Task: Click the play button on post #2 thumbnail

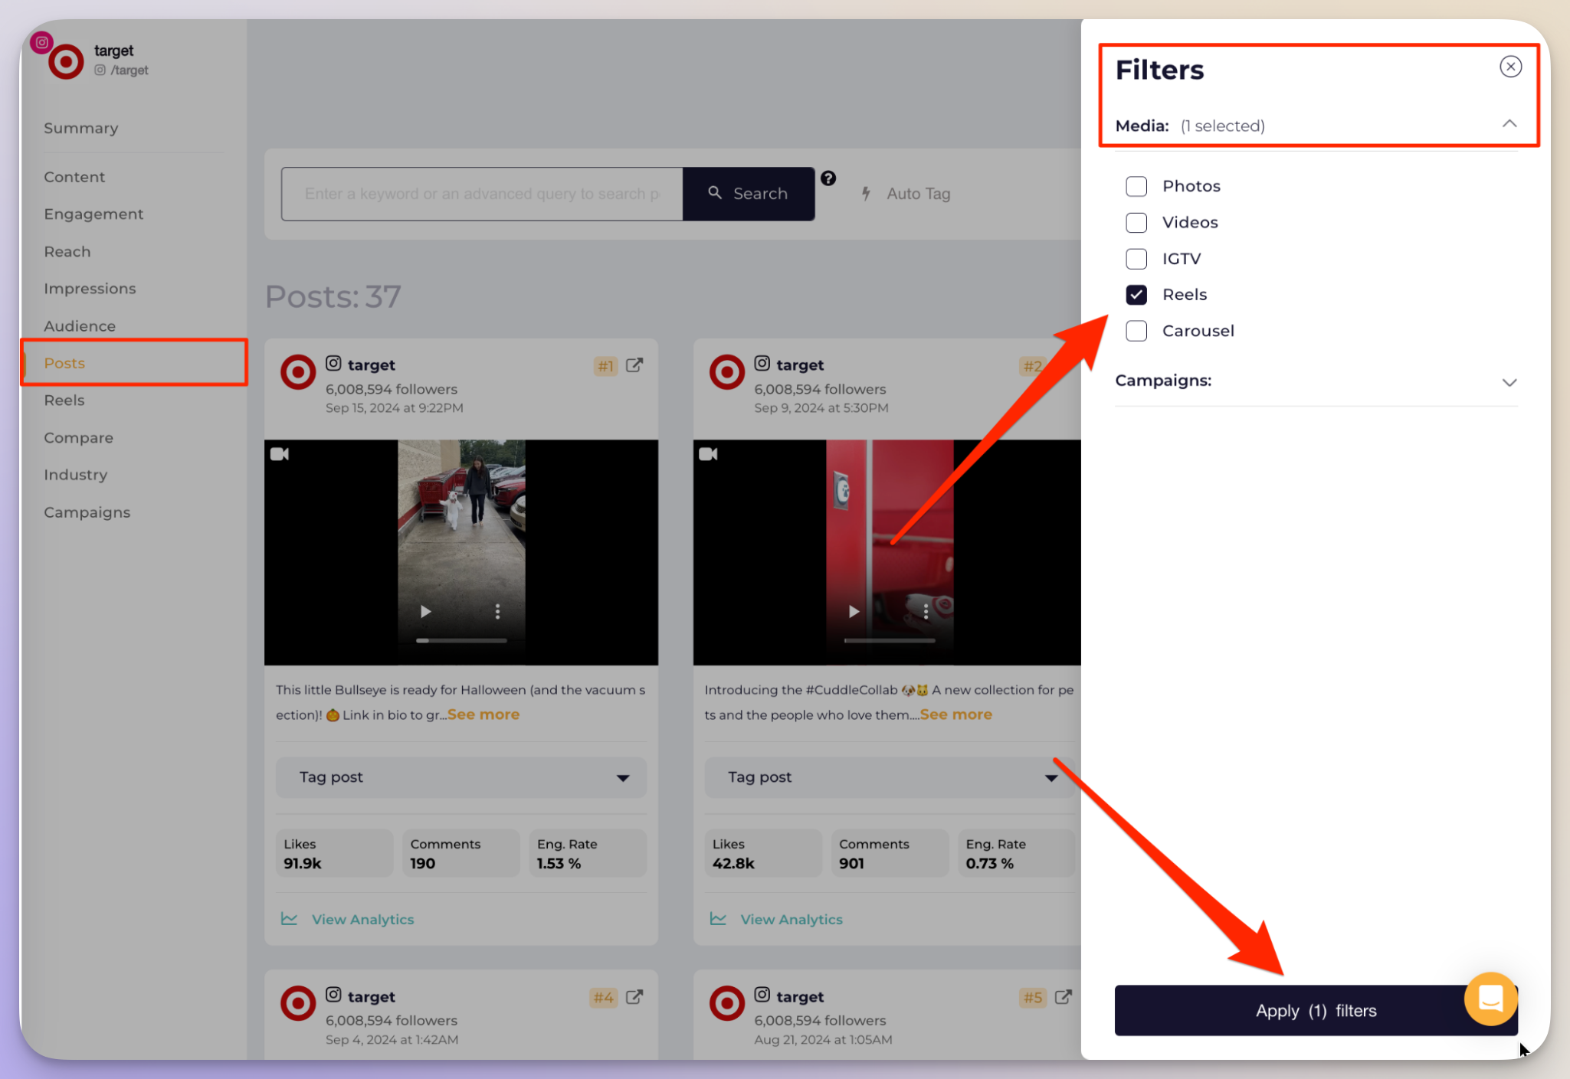Action: coord(853,610)
